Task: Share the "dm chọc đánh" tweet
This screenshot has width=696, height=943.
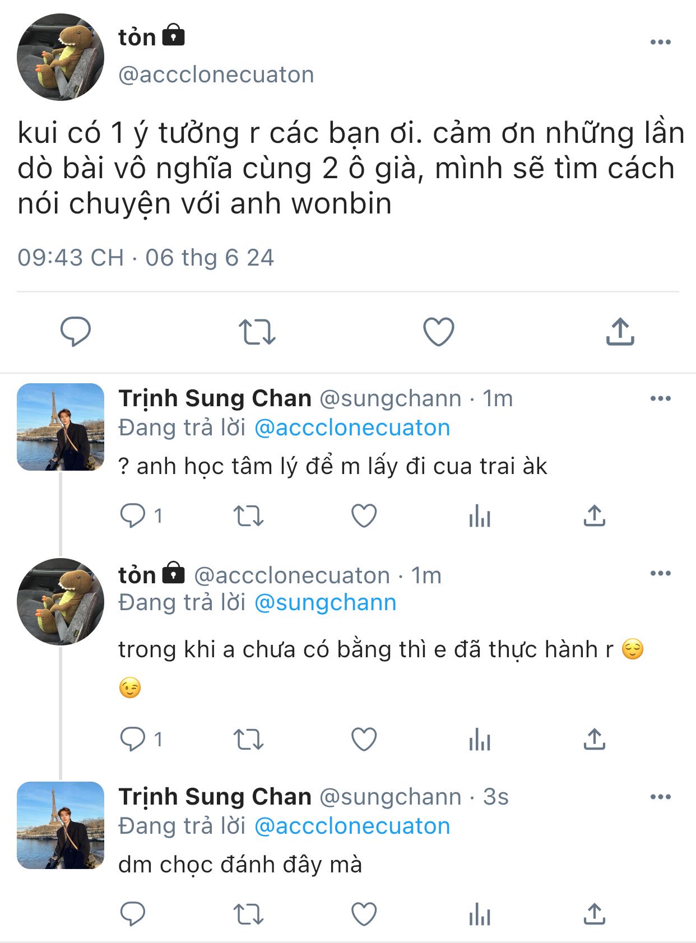Action: [x=594, y=914]
